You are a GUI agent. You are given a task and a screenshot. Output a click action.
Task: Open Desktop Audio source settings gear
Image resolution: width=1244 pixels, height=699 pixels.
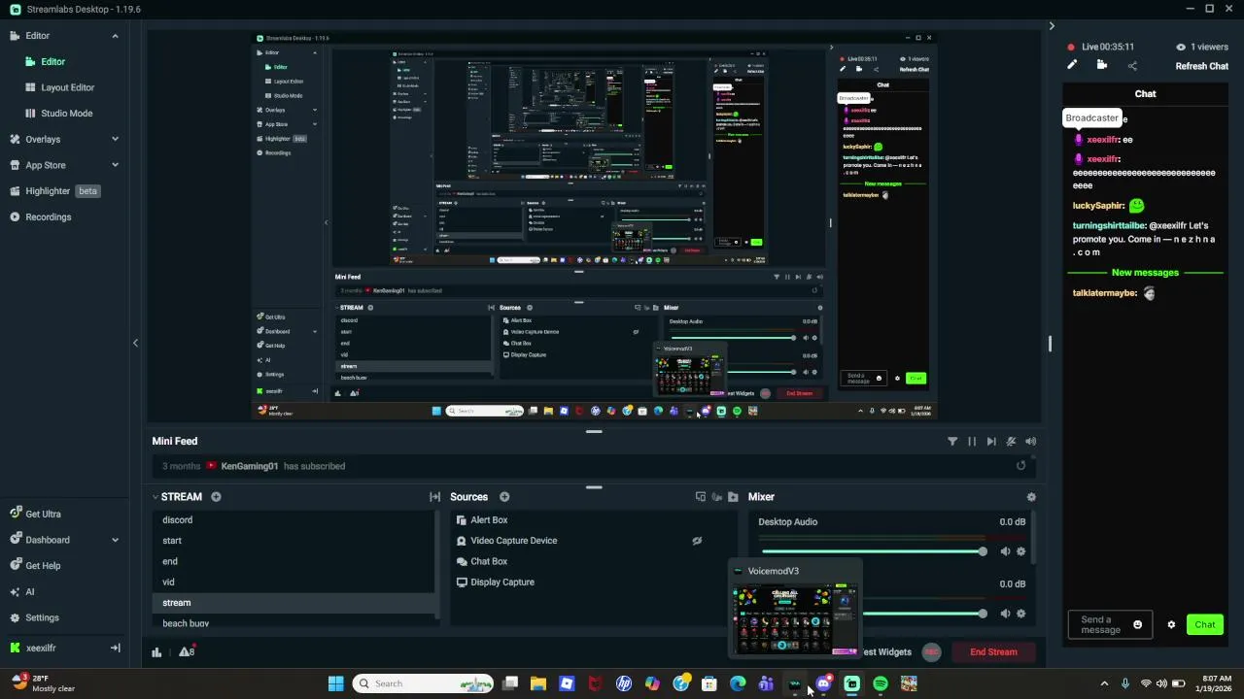point(1020,551)
